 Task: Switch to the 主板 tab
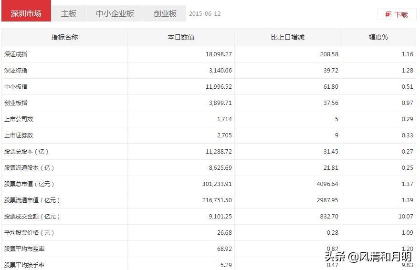click(x=69, y=13)
